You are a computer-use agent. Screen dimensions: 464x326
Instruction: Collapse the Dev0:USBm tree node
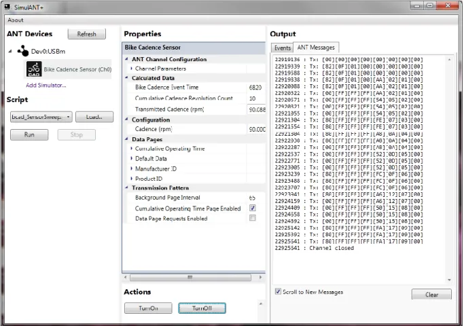point(10,51)
